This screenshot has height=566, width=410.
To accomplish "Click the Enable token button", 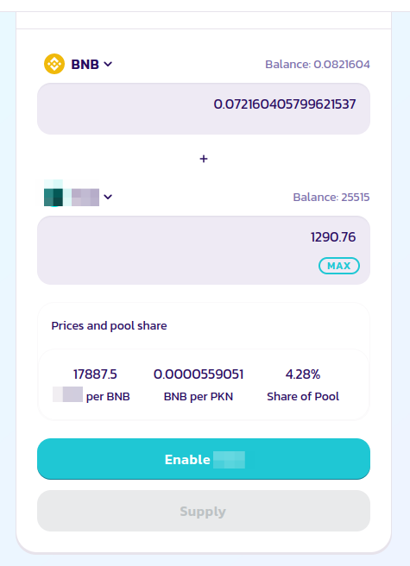I will coord(204,459).
